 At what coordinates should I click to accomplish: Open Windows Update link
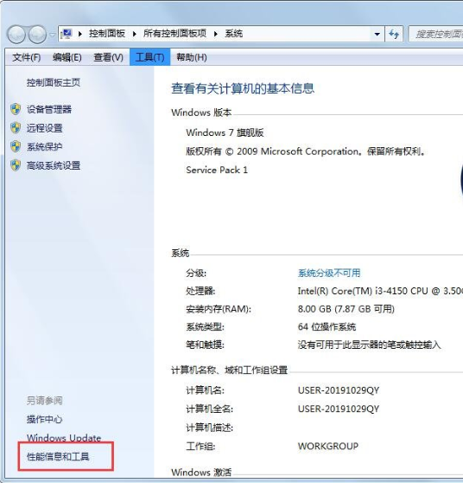pyautogui.click(x=64, y=438)
